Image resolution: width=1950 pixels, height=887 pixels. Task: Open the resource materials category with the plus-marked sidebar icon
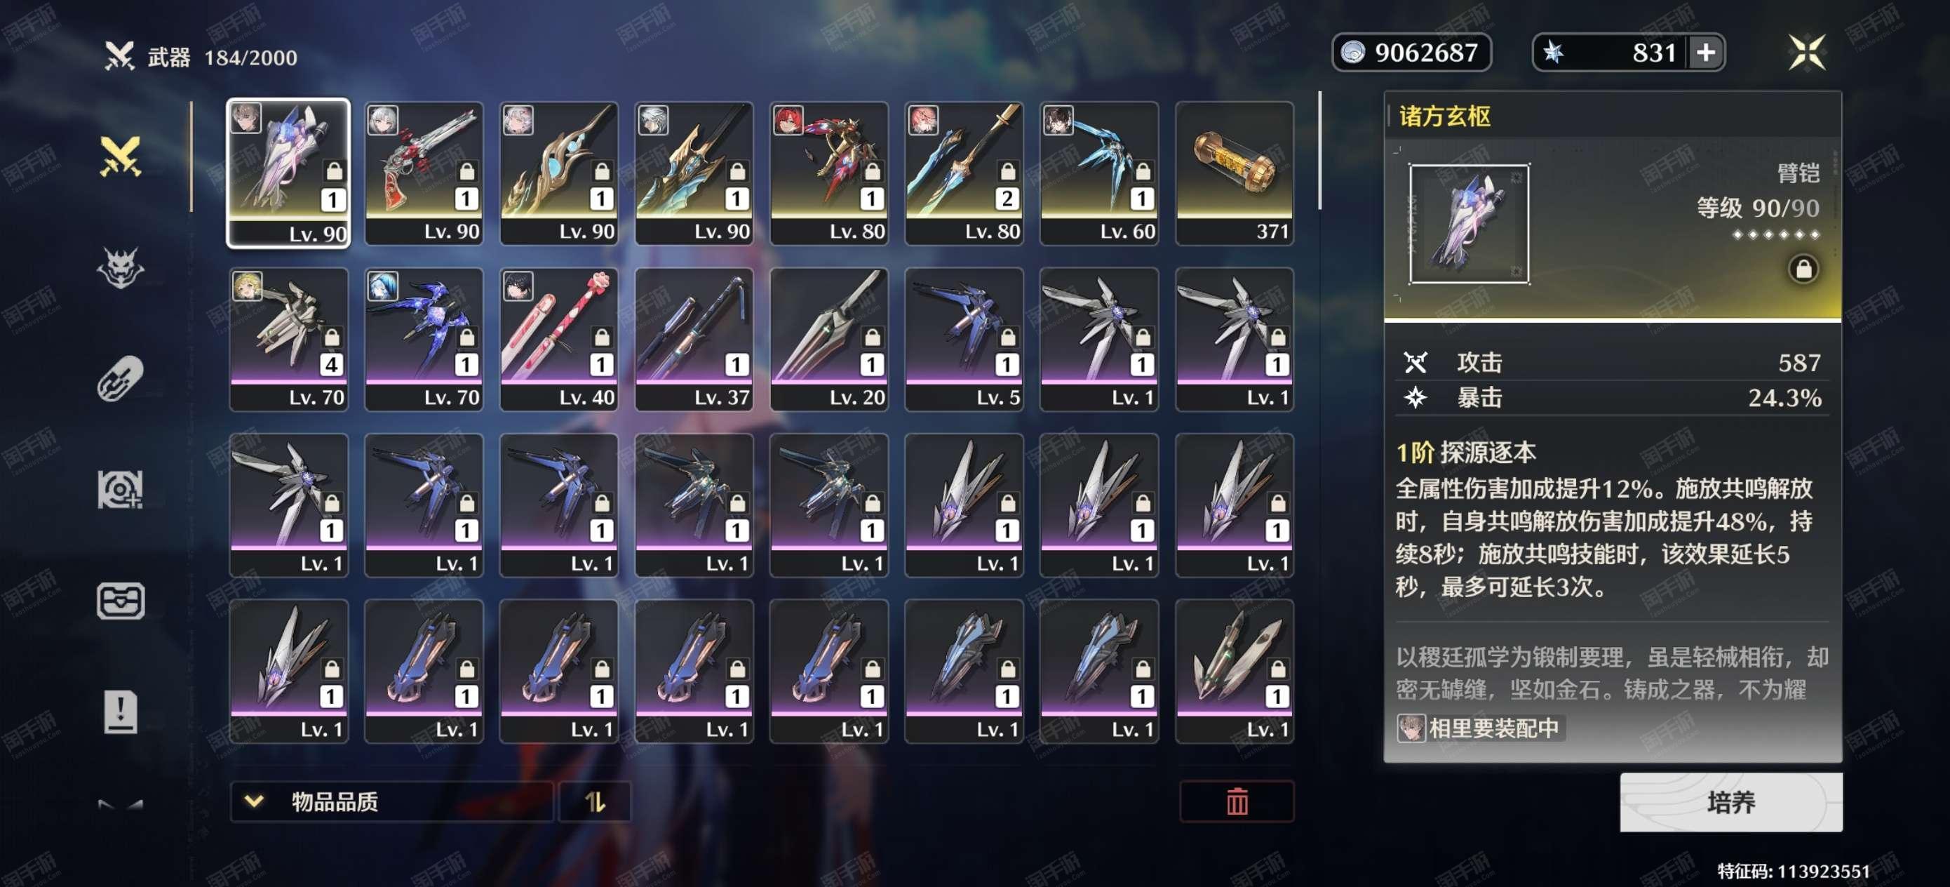[121, 490]
